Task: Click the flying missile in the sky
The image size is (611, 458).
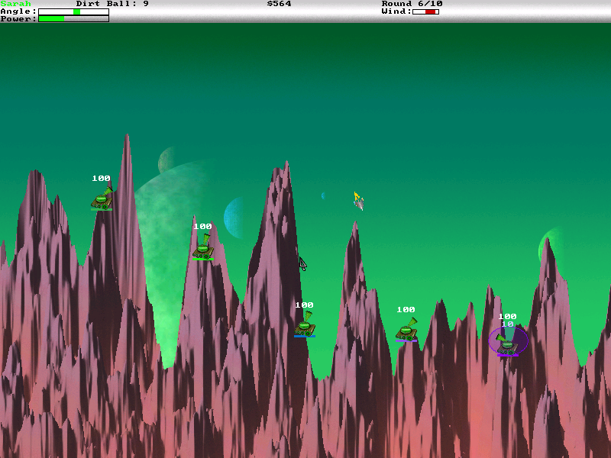Action: [x=358, y=202]
